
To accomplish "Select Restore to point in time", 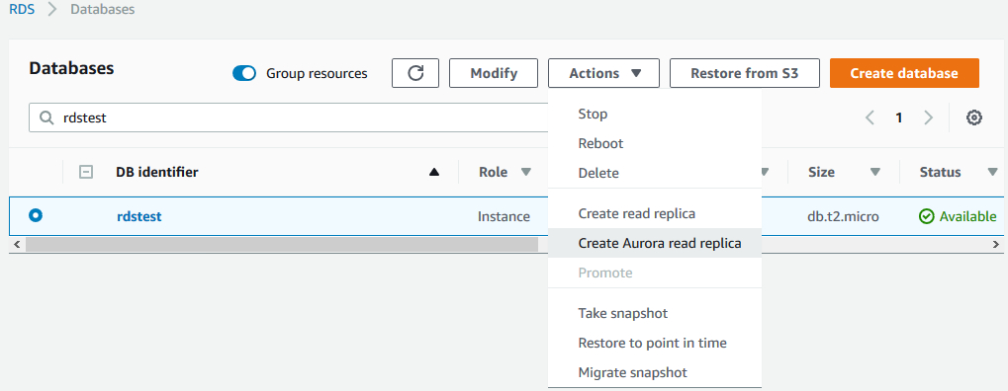I will coord(655,343).
